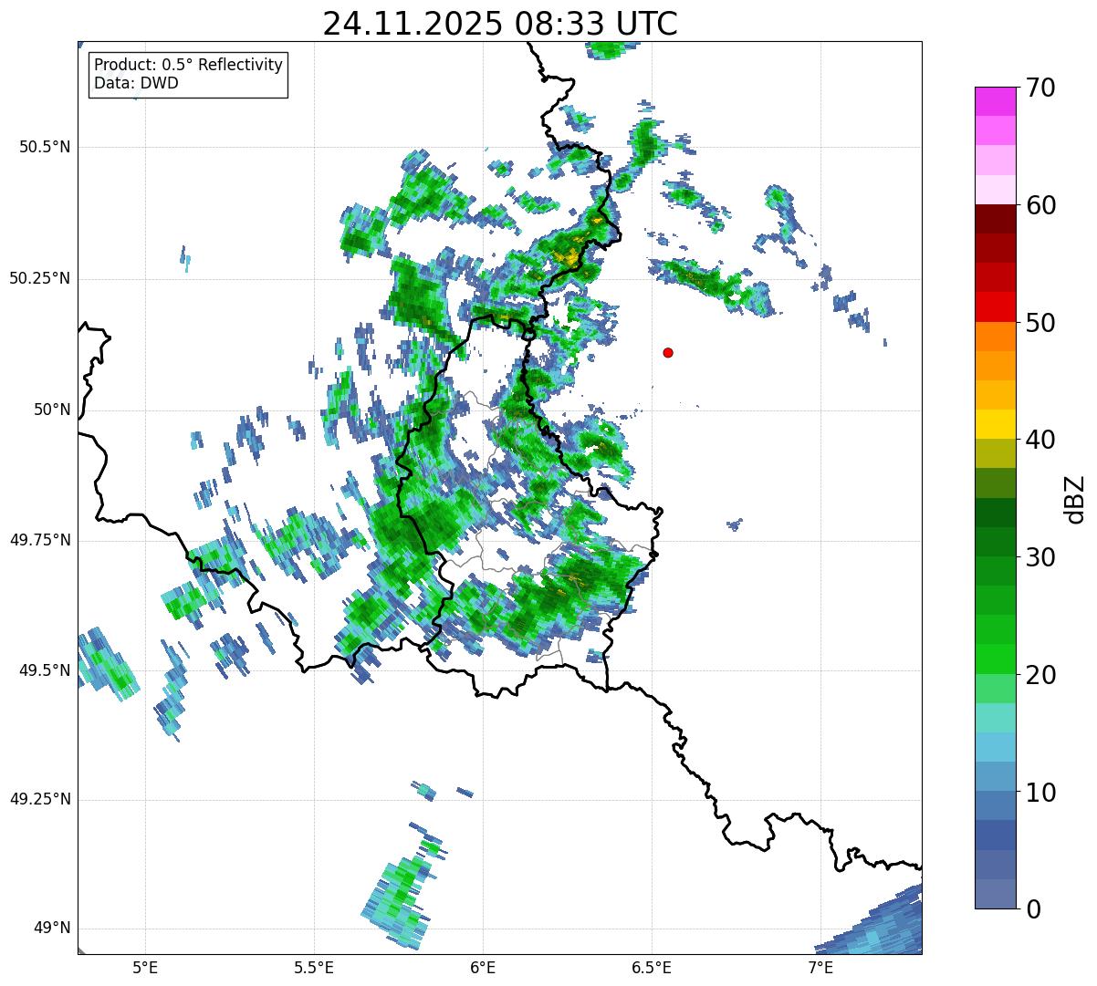Click the 6°E longitude label

pos(483,967)
